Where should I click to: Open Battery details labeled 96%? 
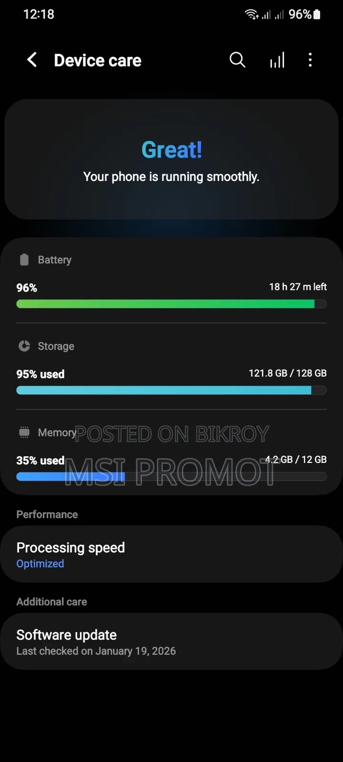pyautogui.click(x=171, y=281)
